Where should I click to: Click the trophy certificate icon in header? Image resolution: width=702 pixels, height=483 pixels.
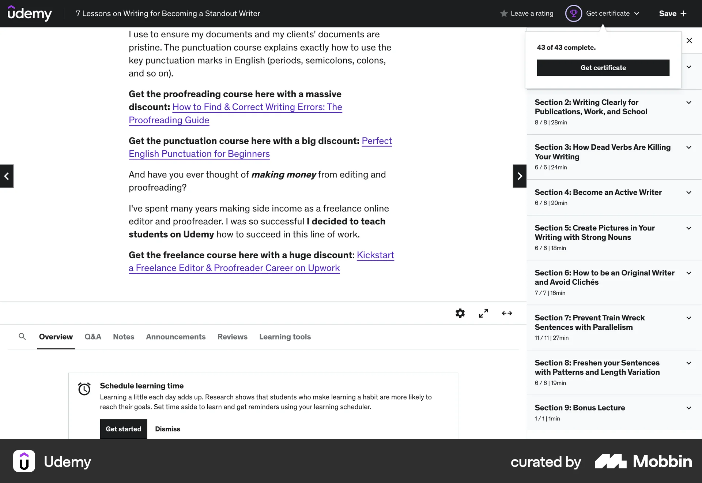click(x=574, y=13)
